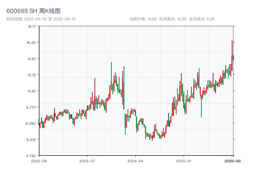Click the x-axis label 2023-07
This screenshot has height=194, width=259.
(87, 161)
